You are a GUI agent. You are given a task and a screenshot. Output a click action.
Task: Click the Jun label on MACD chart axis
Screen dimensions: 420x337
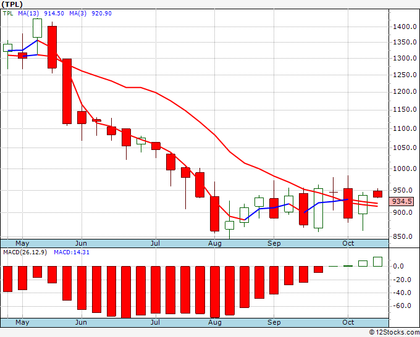[81, 322]
